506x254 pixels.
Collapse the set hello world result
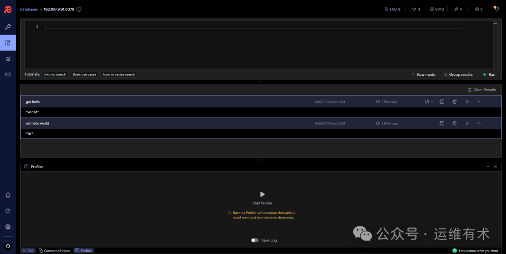tap(479, 123)
